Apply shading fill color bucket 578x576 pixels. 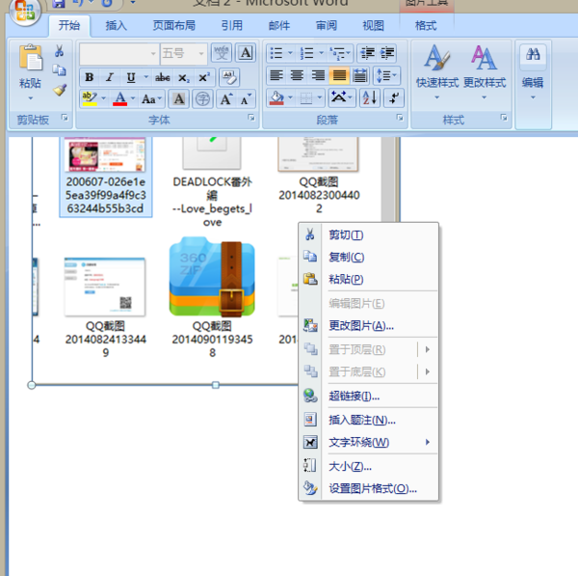[276, 97]
